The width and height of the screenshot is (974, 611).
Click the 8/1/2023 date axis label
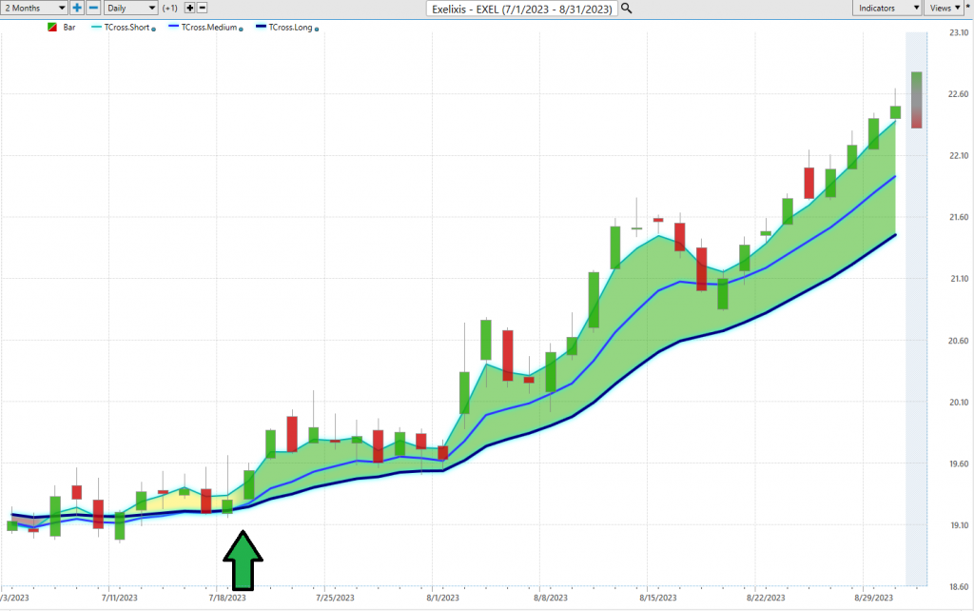(x=443, y=598)
